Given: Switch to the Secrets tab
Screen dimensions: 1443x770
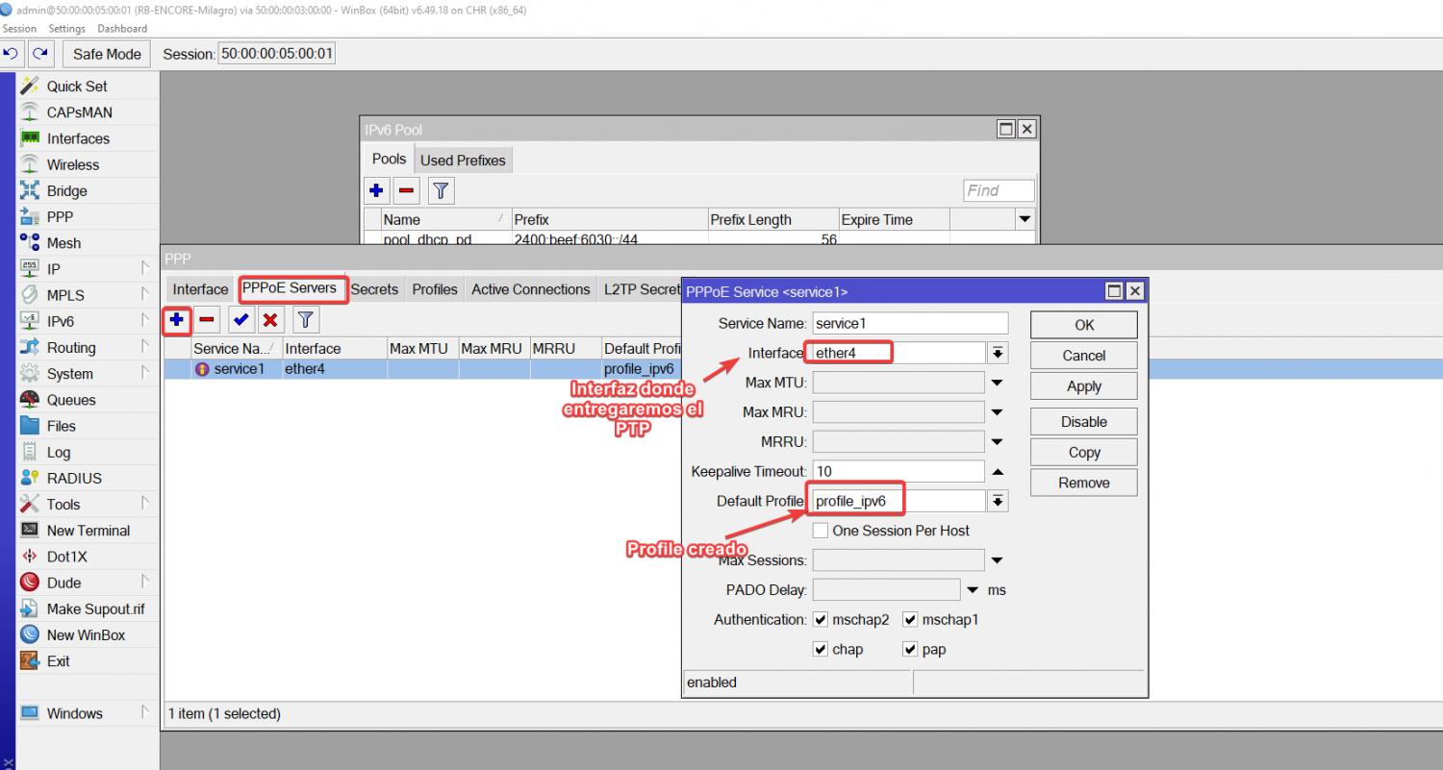Looking at the screenshot, I should (x=374, y=289).
